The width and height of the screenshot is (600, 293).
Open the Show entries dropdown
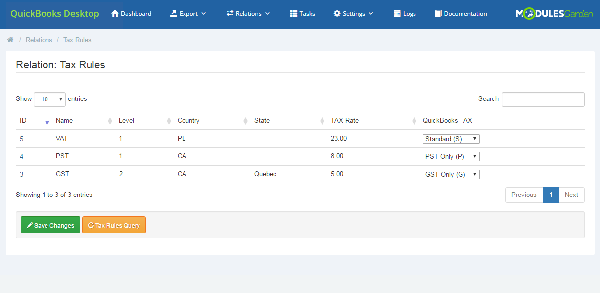pos(49,99)
